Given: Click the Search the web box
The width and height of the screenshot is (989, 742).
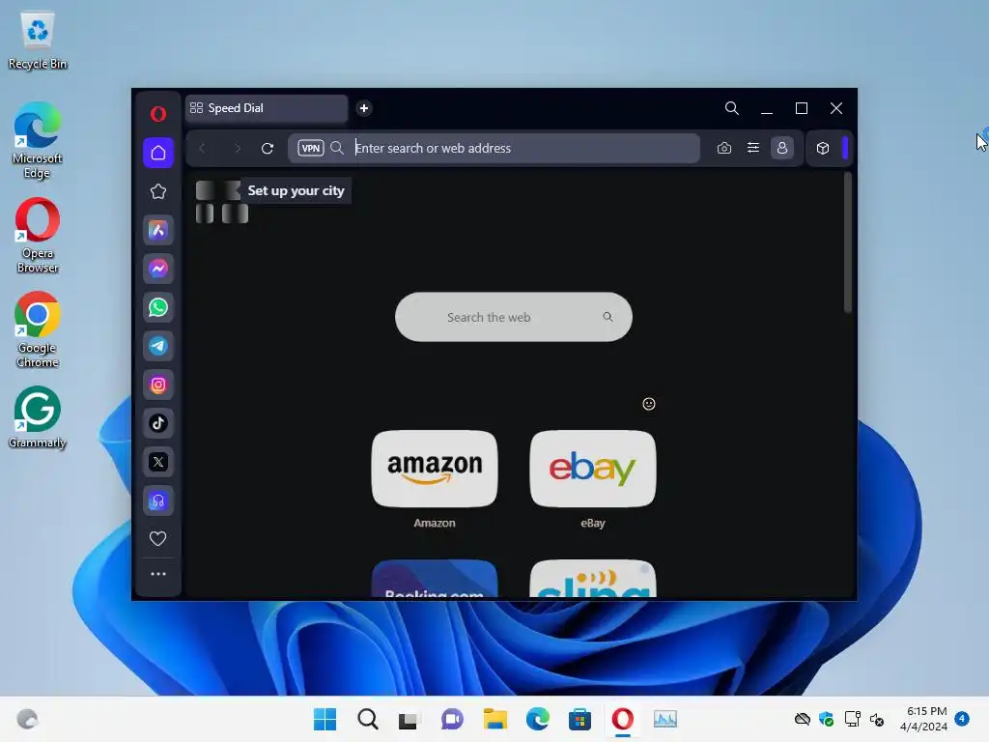Looking at the screenshot, I should (514, 317).
